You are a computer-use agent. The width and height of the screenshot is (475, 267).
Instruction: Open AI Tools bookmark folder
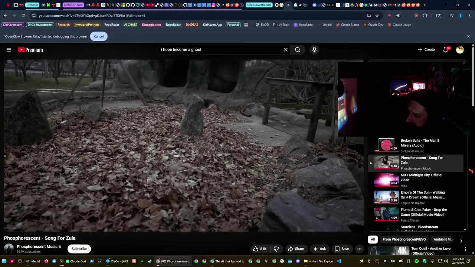tap(281, 25)
